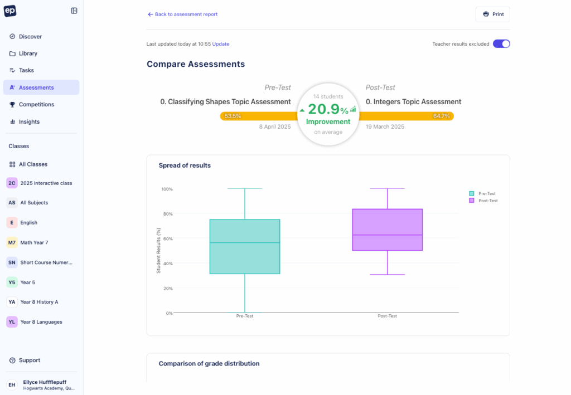Click the purple Post-Test box plot
Screen dimensions: 571x395
pos(387,230)
